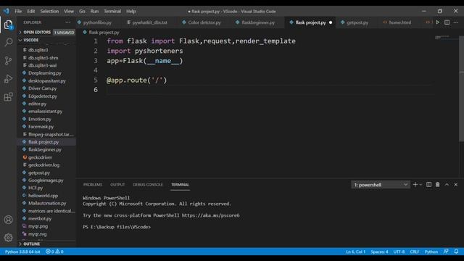Open geckodriver.log in Explorer
Viewport: 464px width, 261px height.
click(43, 165)
